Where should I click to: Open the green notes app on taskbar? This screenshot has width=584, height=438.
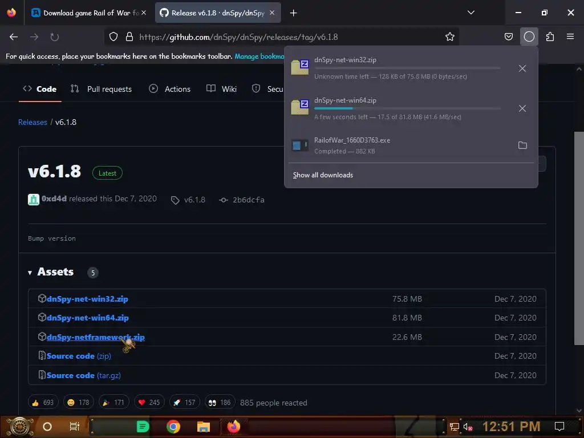click(143, 427)
